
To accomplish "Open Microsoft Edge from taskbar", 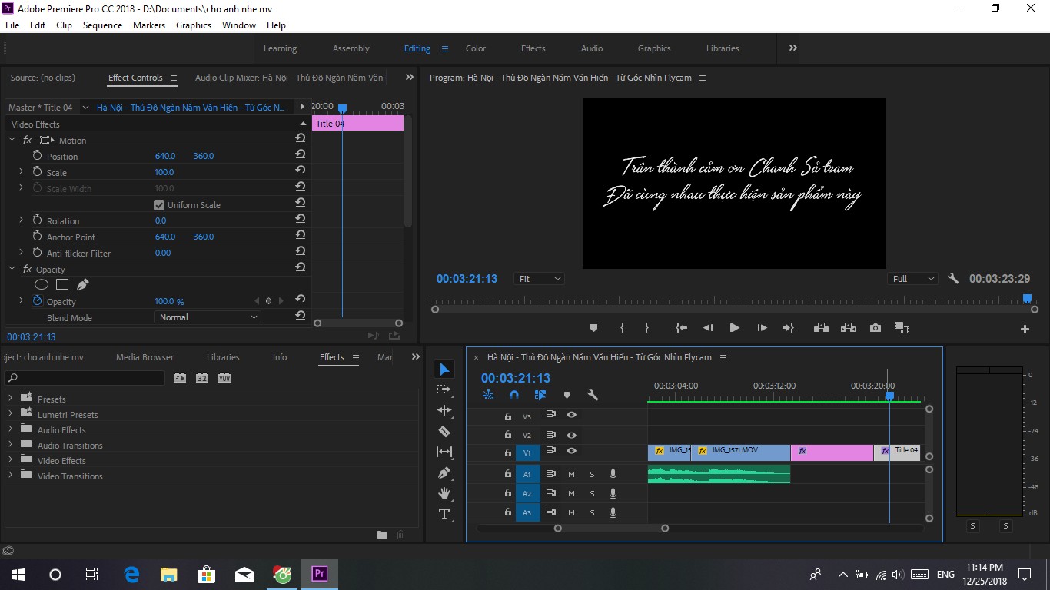I will click(x=131, y=575).
